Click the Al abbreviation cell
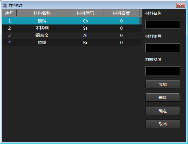Screen dimensions: 188x144 85,35
